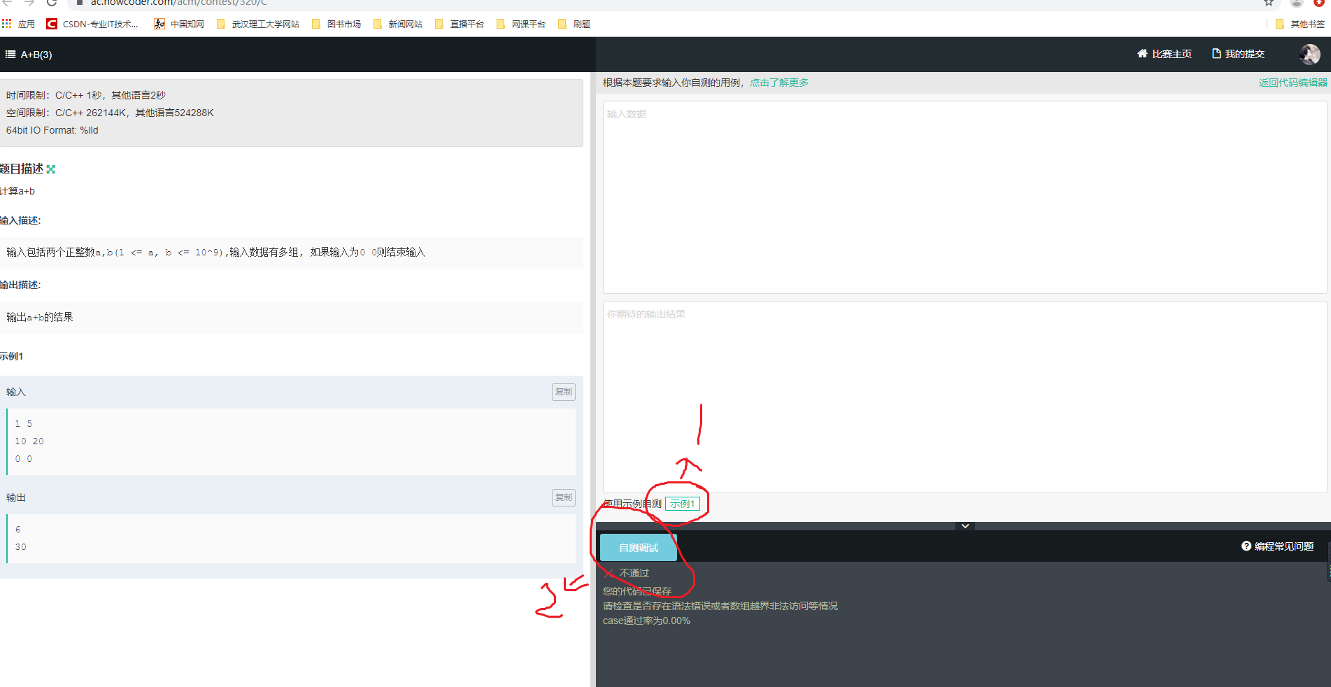This screenshot has width=1331, height=687.
Task: Open the 网课平台 bookmark folder
Action: point(521,24)
